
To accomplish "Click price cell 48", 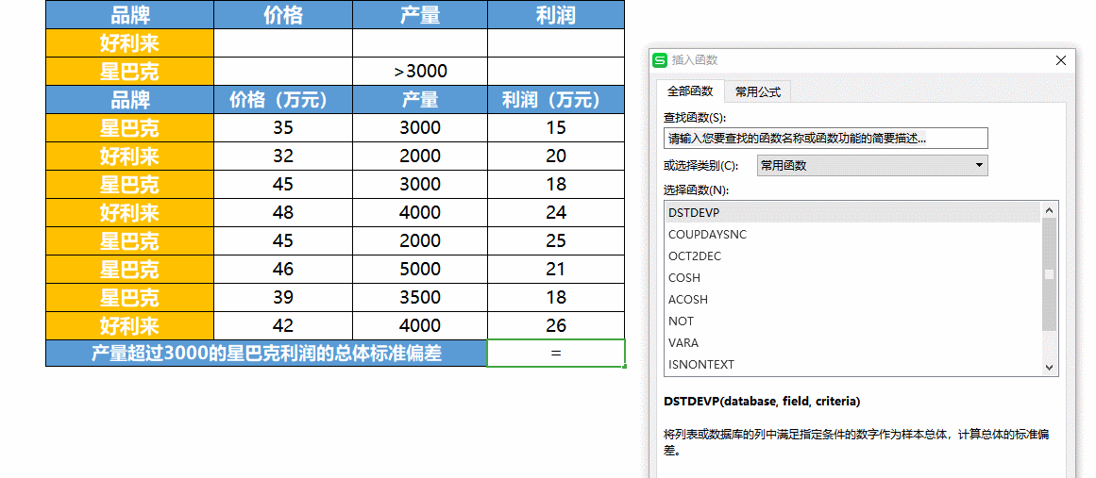I will click(x=283, y=213).
